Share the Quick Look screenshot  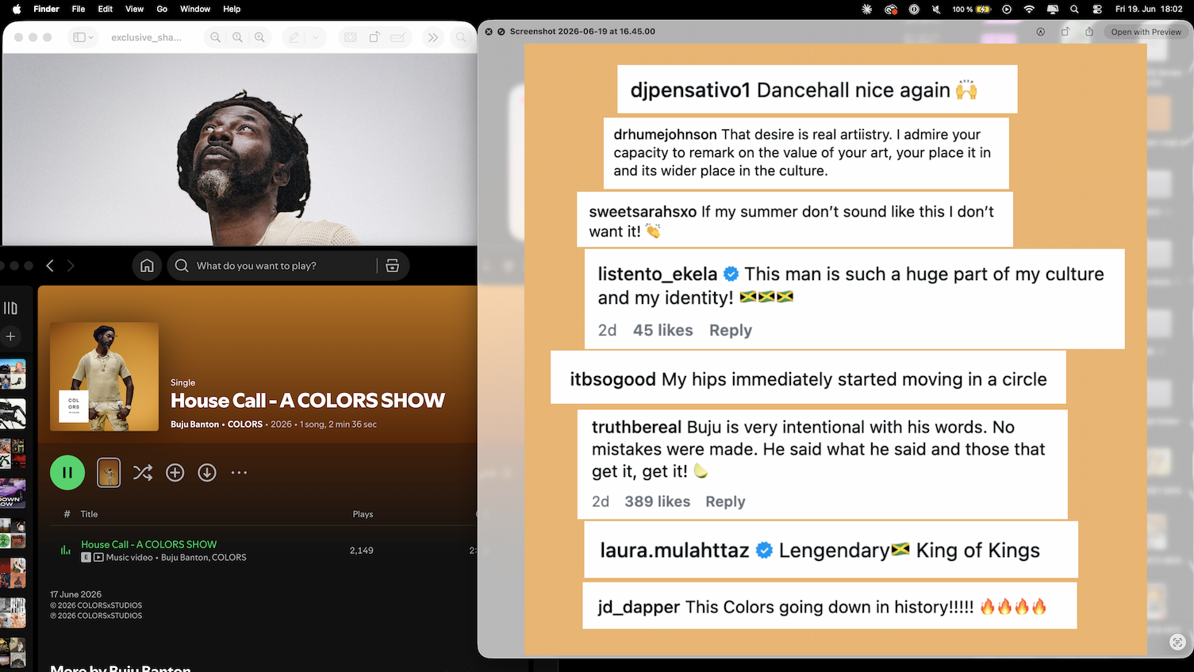(x=1089, y=32)
